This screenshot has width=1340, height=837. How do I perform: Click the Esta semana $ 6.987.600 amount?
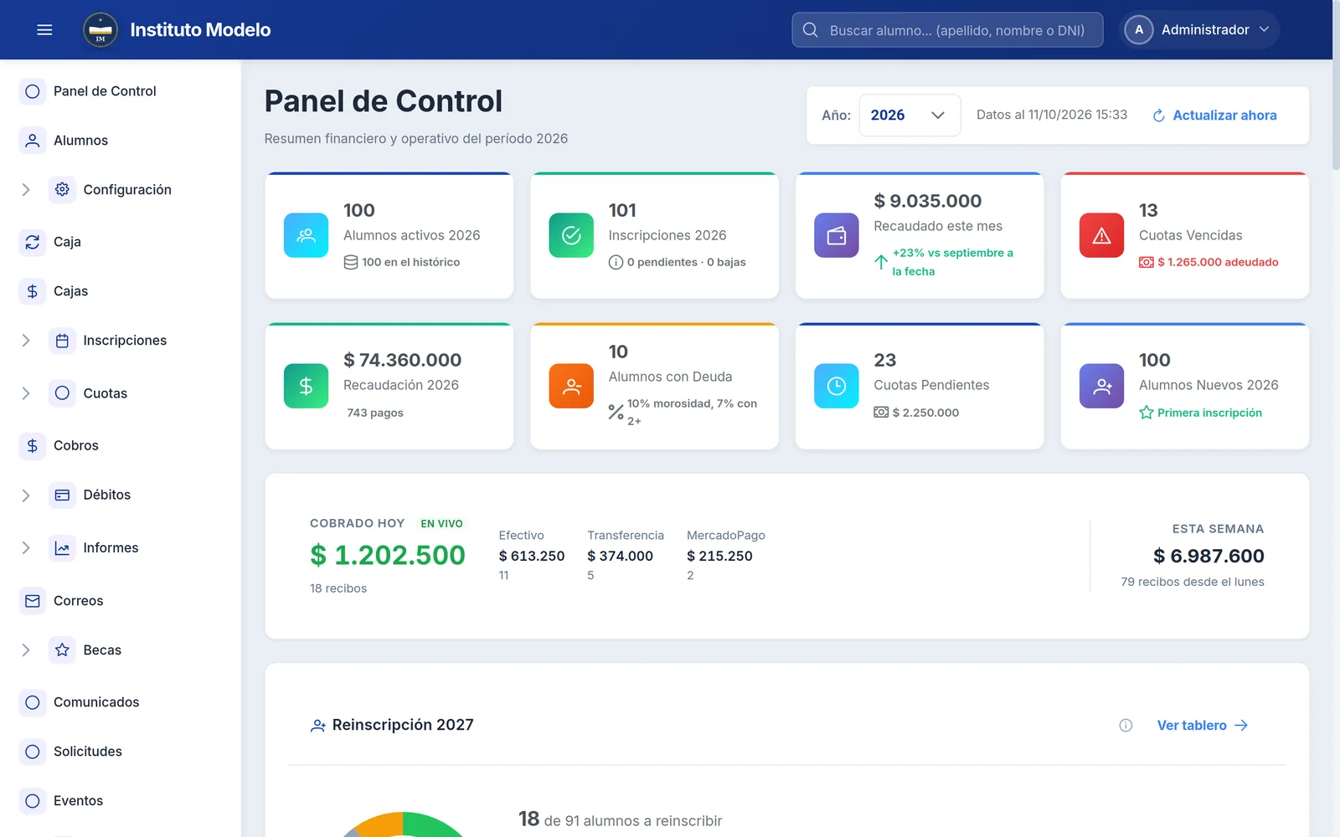1209,556
